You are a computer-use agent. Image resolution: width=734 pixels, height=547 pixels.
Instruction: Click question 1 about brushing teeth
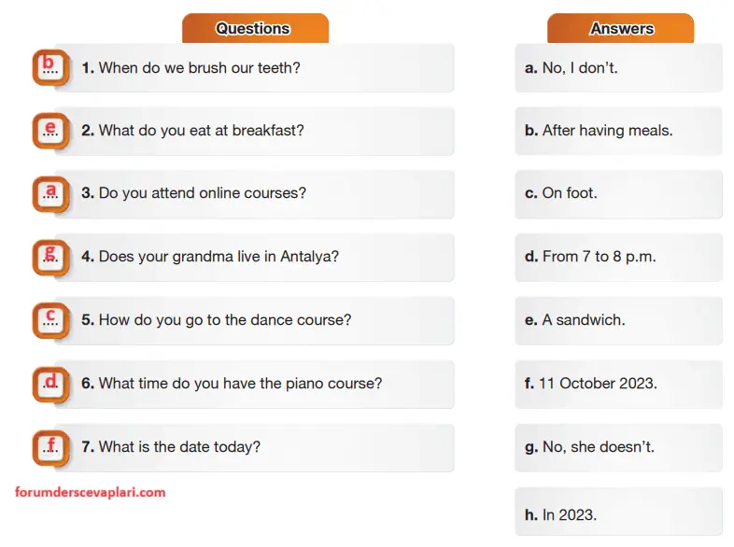click(254, 68)
